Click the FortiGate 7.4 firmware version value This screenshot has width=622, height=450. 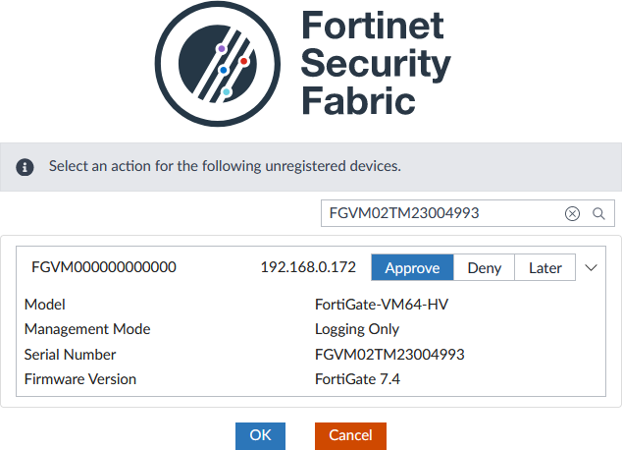pos(357,379)
